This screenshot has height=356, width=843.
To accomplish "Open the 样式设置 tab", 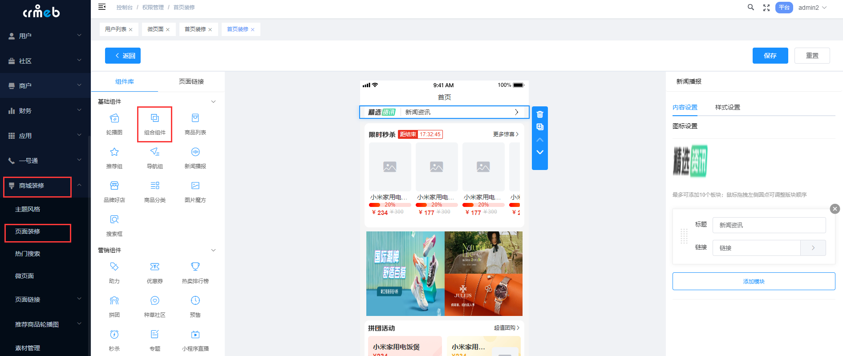I will [x=727, y=107].
